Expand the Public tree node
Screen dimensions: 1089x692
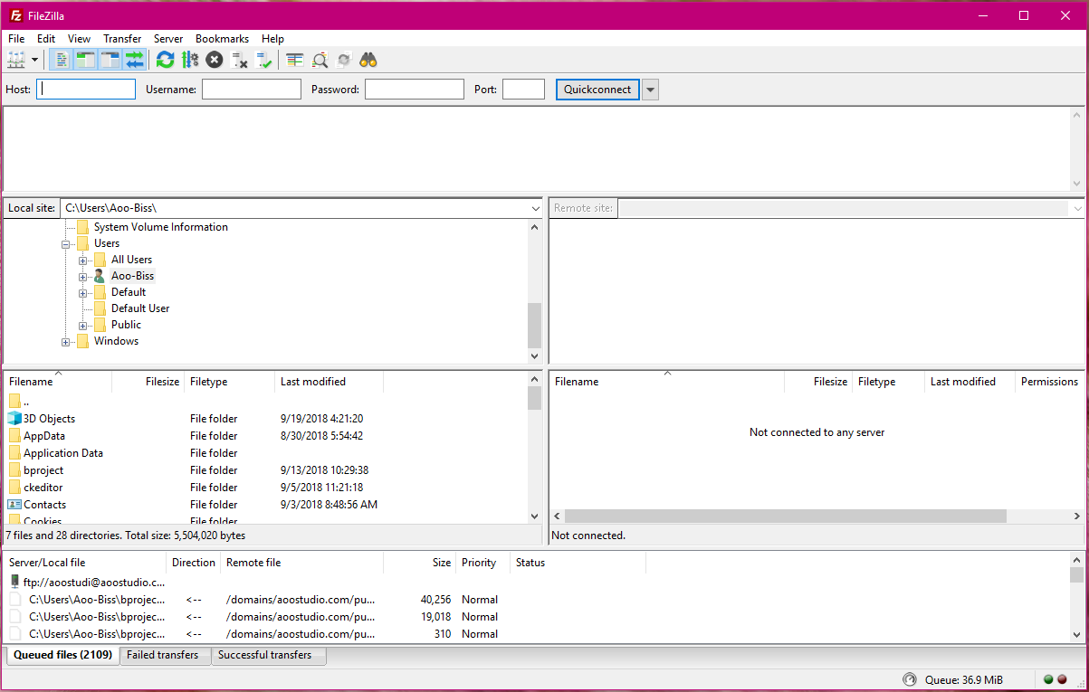tap(83, 326)
